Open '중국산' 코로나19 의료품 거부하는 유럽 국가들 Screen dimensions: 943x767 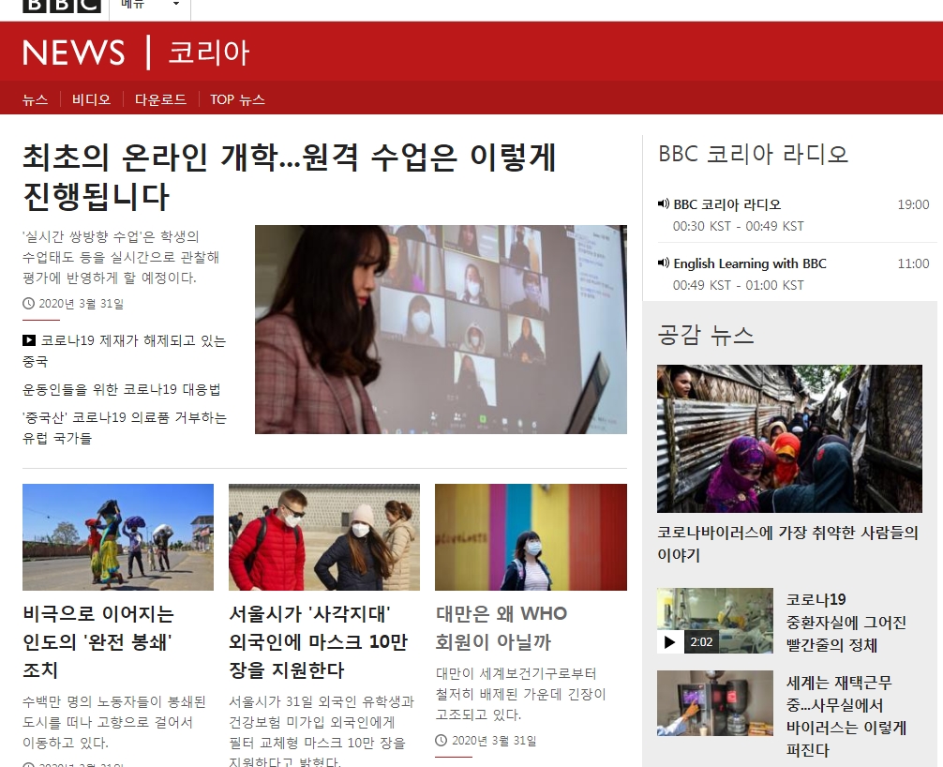click(x=125, y=428)
